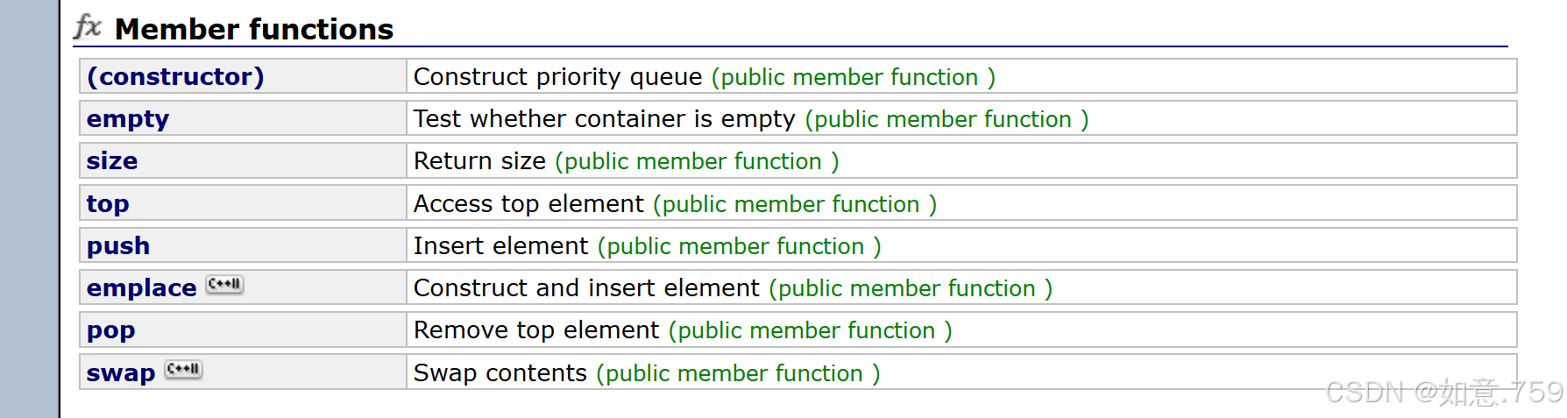The height and width of the screenshot is (418, 1567).
Task: Open the swap member function link
Action: click(x=121, y=372)
